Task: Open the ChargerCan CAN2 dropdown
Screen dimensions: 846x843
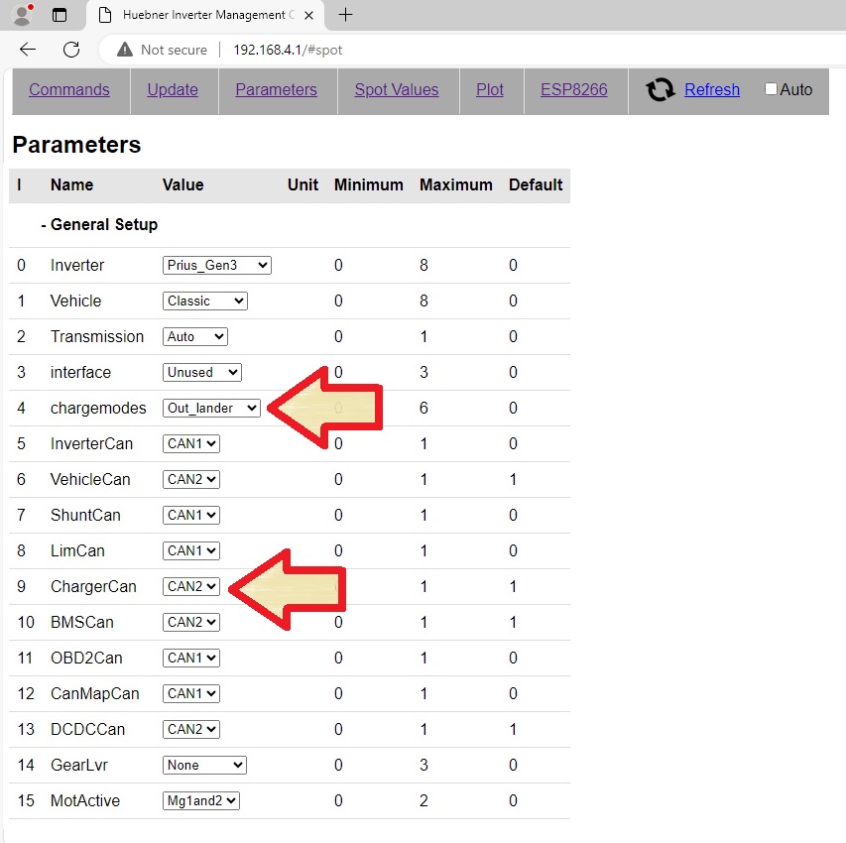Action: 191,586
